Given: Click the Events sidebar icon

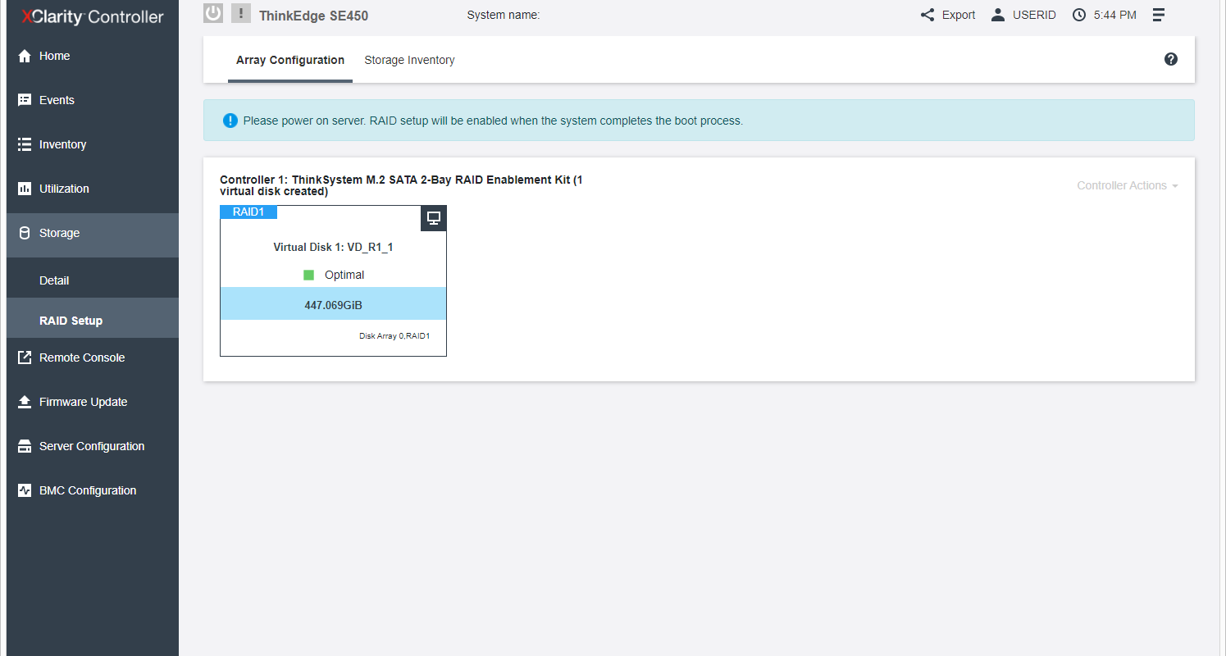Looking at the screenshot, I should pos(25,100).
